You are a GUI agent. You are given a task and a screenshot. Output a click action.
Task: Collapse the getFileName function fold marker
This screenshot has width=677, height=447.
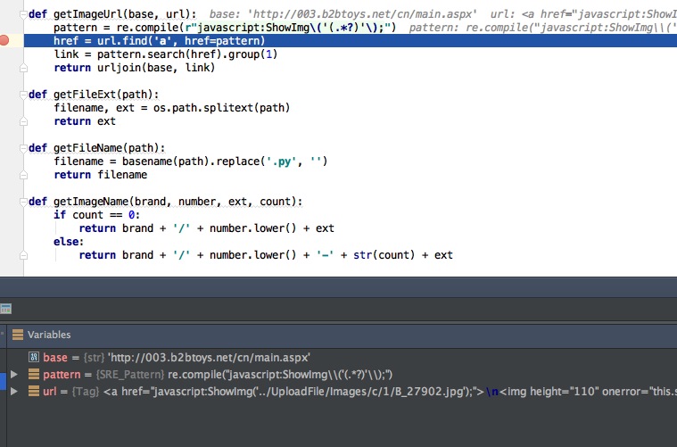[x=23, y=148]
